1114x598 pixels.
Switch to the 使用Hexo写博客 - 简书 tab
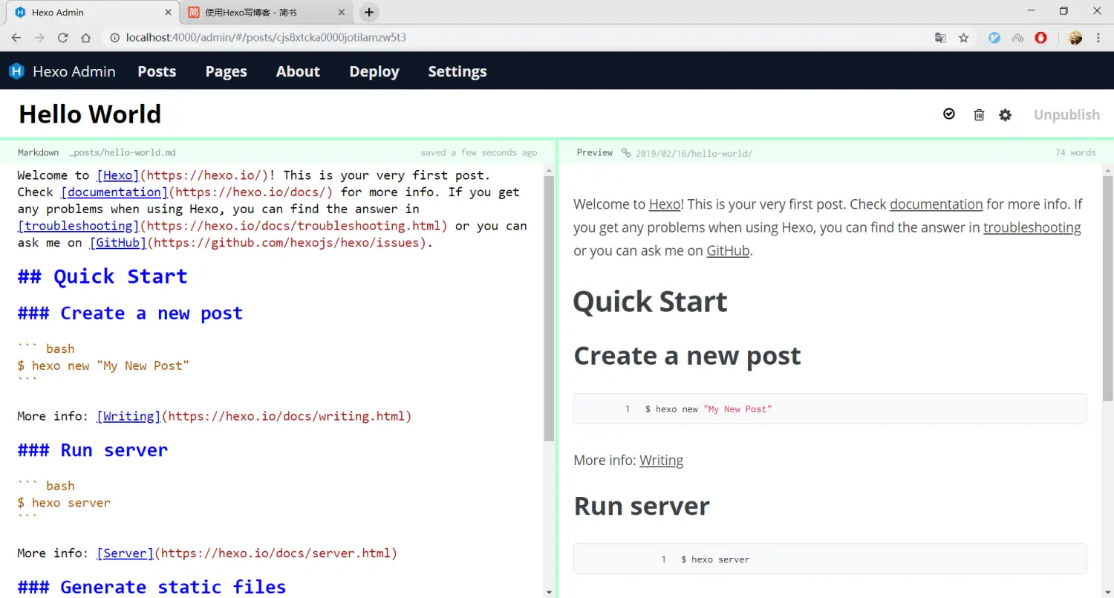(x=266, y=12)
